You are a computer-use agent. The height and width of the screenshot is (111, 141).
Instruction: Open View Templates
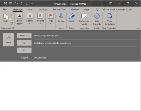tap(110, 19)
